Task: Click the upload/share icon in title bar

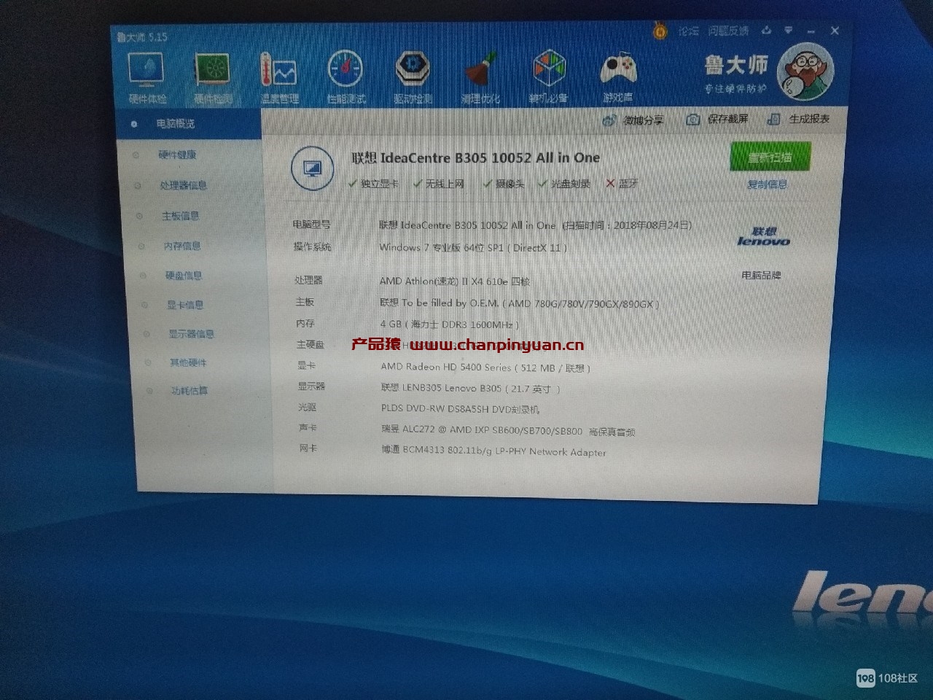Action: pyautogui.click(x=766, y=31)
